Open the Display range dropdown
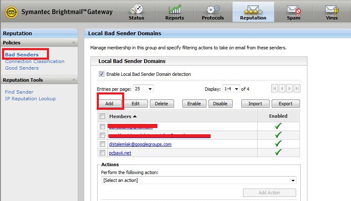 coord(231,89)
